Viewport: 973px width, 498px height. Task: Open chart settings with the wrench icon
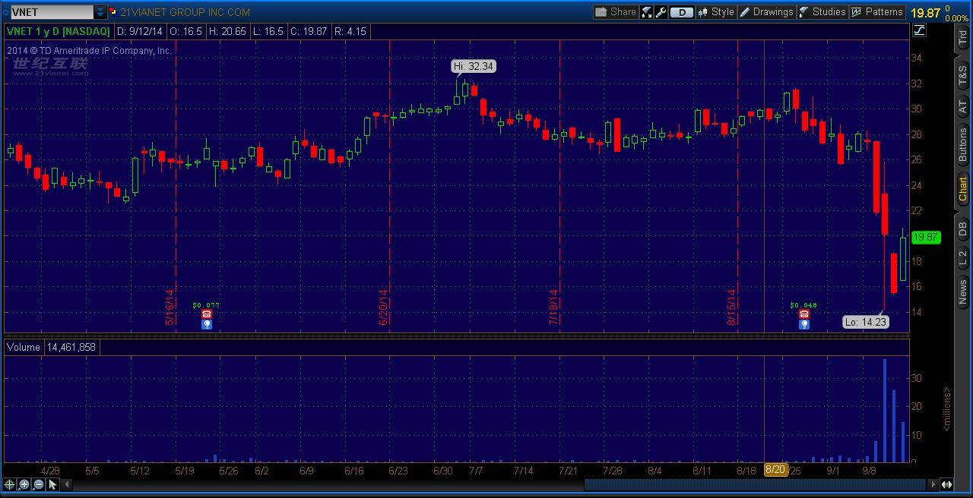[661, 12]
